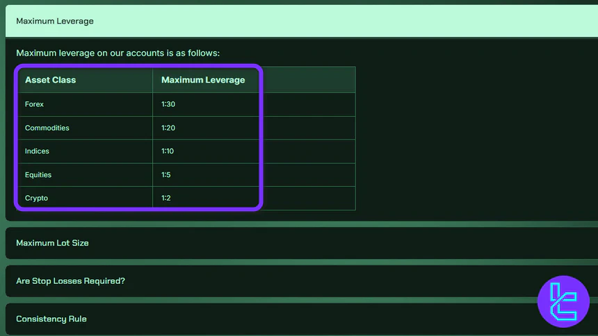The width and height of the screenshot is (598, 336).
Task: Click the 1:5 leverage value
Action: click(166, 175)
